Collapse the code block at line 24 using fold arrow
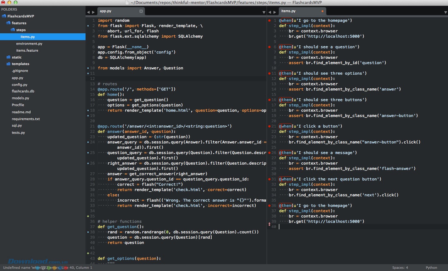Viewport: 448px width, 271px height. tap(88, 142)
